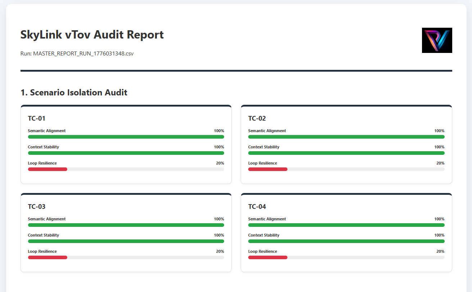
Task: Click TC-01 Semantic Alignment label
Action: point(47,131)
